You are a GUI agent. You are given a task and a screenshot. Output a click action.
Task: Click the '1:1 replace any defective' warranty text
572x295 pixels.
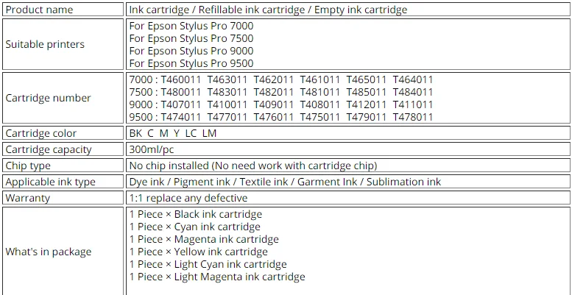coord(188,198)
